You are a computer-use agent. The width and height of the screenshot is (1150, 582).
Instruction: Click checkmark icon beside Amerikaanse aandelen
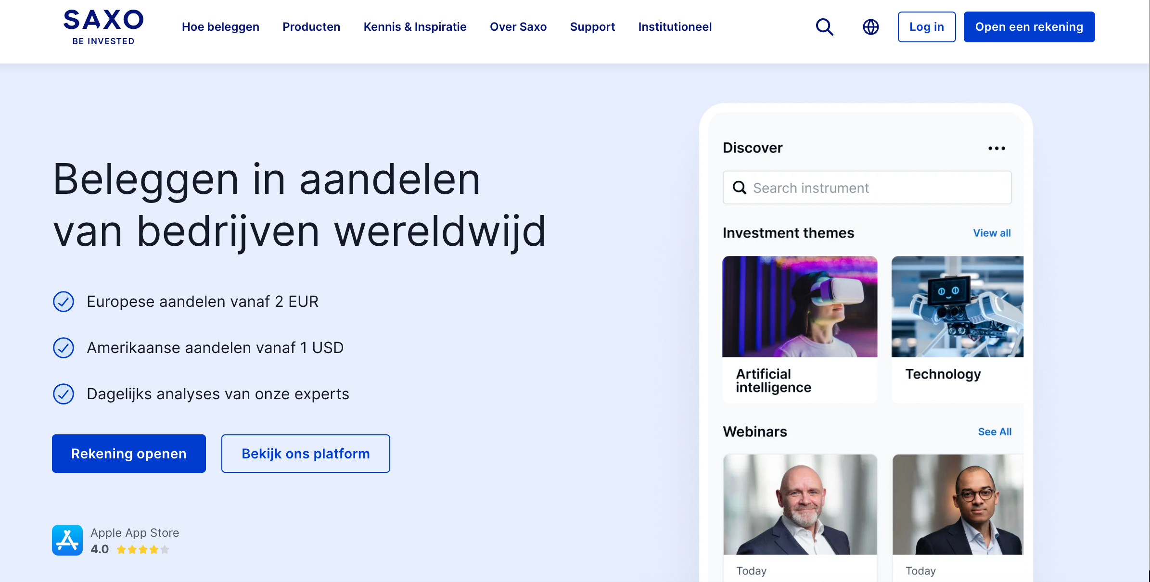pos(64,348)
